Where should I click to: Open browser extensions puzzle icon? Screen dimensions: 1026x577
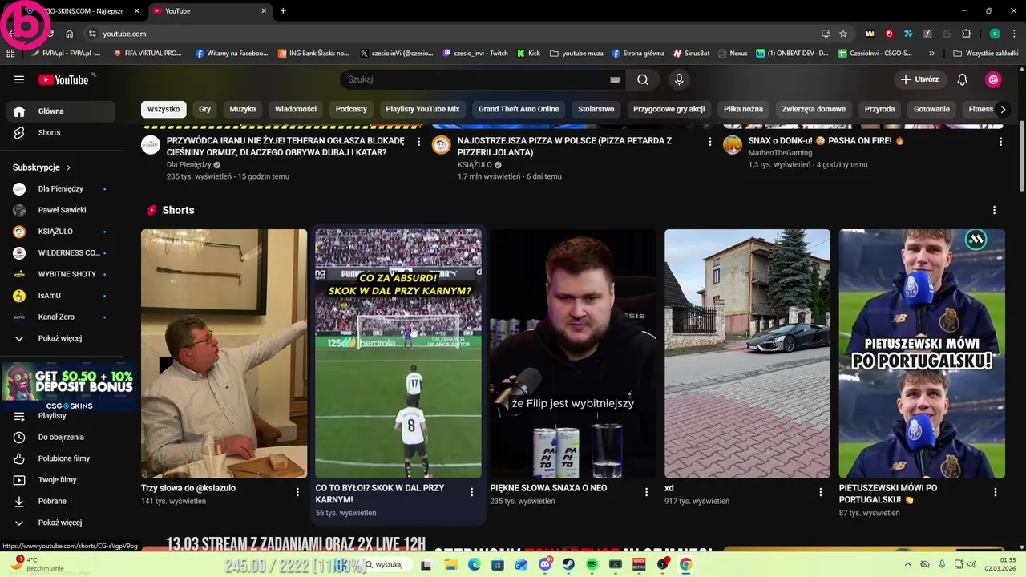coord(966,34)
